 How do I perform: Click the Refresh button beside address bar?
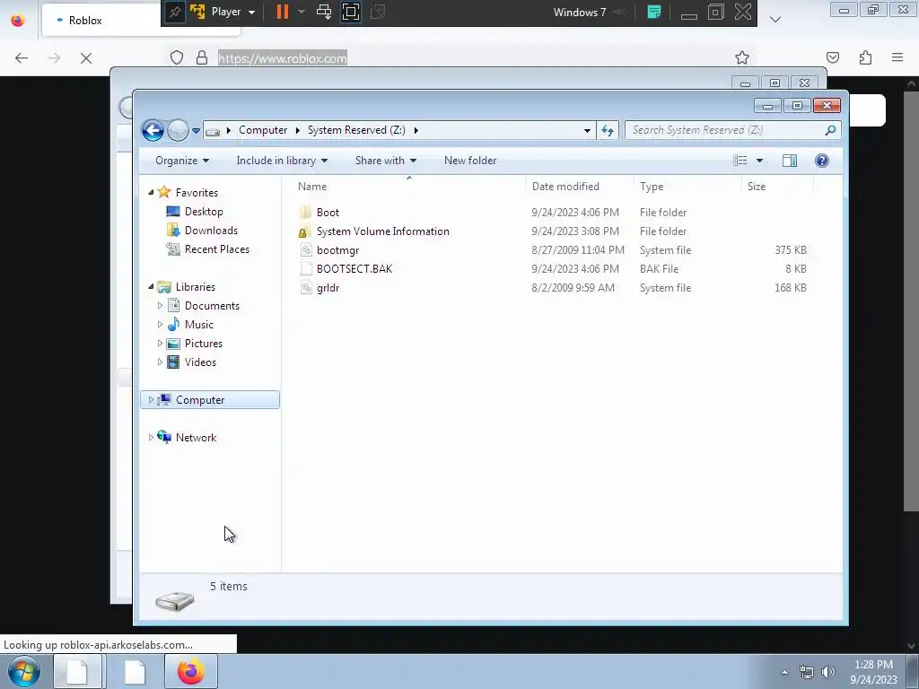608,131
